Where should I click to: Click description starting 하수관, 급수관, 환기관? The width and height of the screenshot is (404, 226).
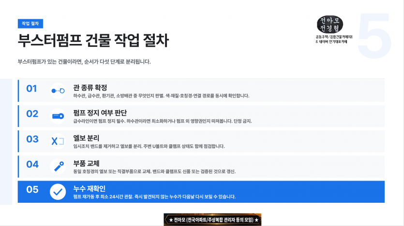[161, 96]
